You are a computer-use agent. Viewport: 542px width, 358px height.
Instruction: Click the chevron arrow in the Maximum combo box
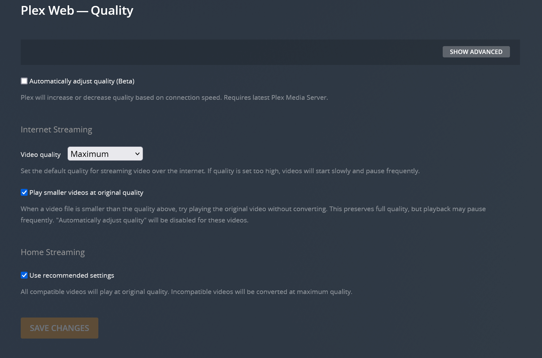click(137, 154)
